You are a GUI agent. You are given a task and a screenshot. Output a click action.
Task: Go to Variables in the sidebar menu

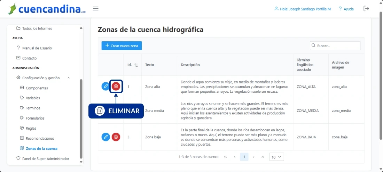click(33, 98)
